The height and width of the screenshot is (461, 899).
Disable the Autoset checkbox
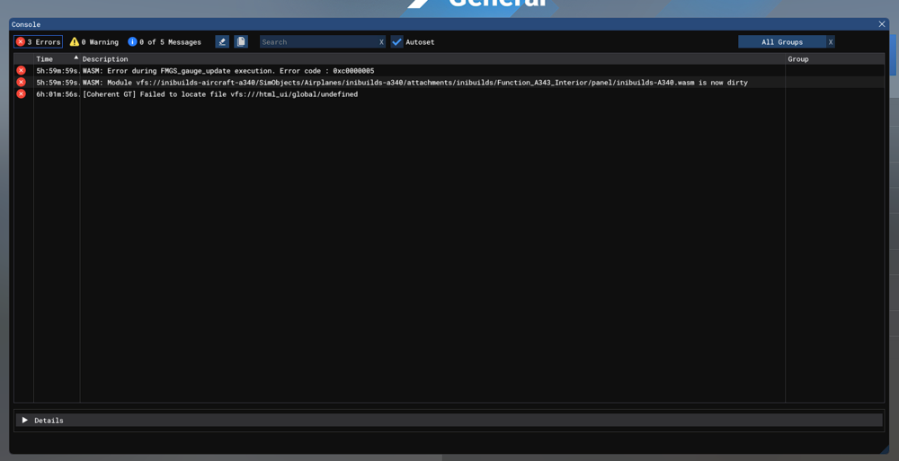tap(396, 42)
